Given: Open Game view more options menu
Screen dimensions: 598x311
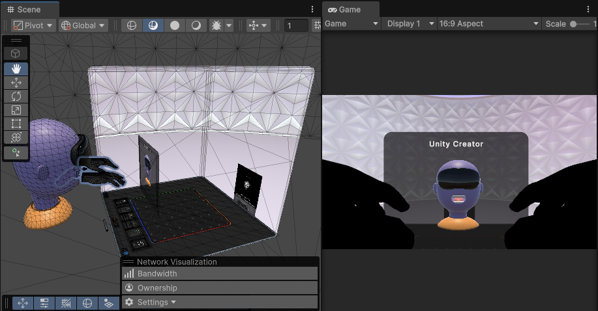Looking at the screenshot, I should click(588, 9).
